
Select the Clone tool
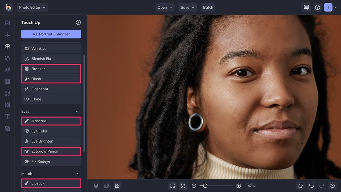tap(51, 99)
